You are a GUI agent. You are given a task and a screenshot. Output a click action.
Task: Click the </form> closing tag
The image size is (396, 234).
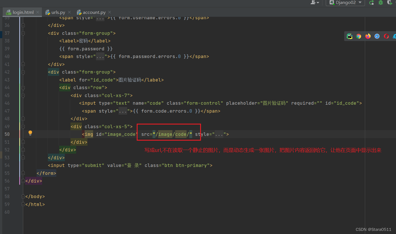pos(46,173)
